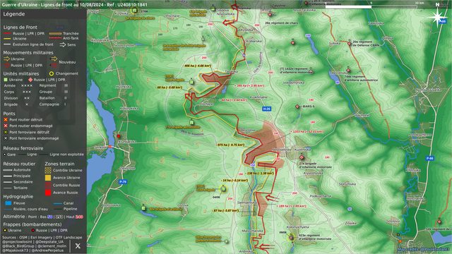Click the X social logo in legend
452x254 pixels.
point(78,246)
